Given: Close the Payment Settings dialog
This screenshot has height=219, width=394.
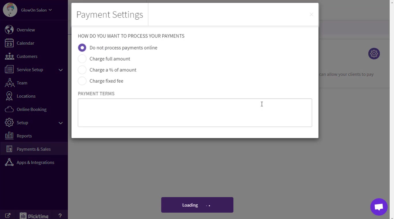Looking at the screenshot, I should pyautogui.click(x=311, y=15).
